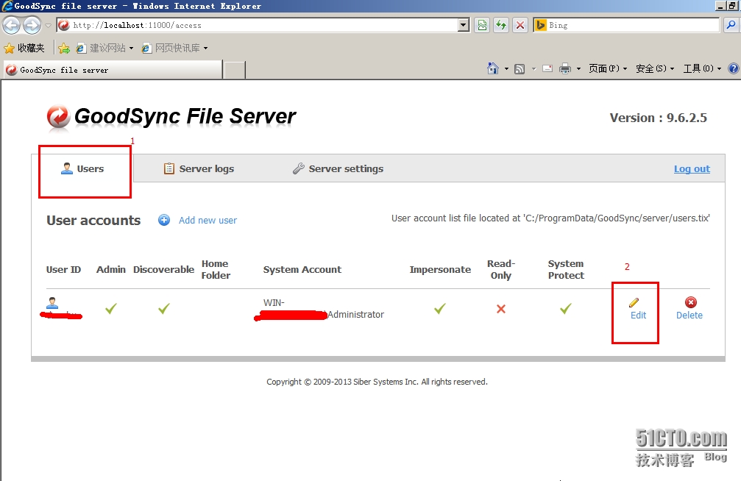
Task: Click the Siber Systems copyright text
Action: pyautogui.click(x=377, y=382)
